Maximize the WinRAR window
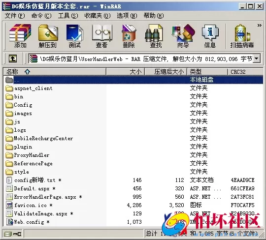Viewport: 266px width, 240px height. [x=251, y=6]
